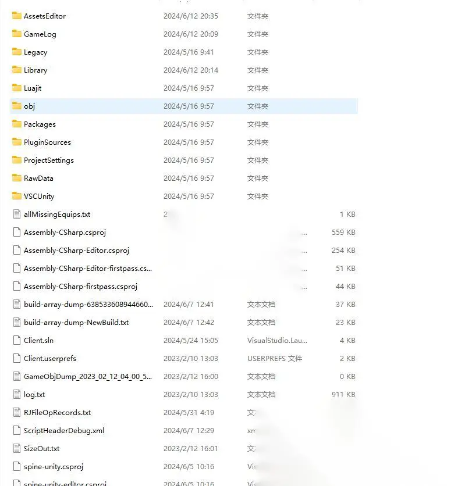The image size is (465, 486).
Task: Select build-array-dump-638533608944660... file name
Action: click(88, 305)
